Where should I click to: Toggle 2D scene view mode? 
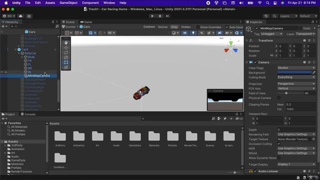pos(184,33)
